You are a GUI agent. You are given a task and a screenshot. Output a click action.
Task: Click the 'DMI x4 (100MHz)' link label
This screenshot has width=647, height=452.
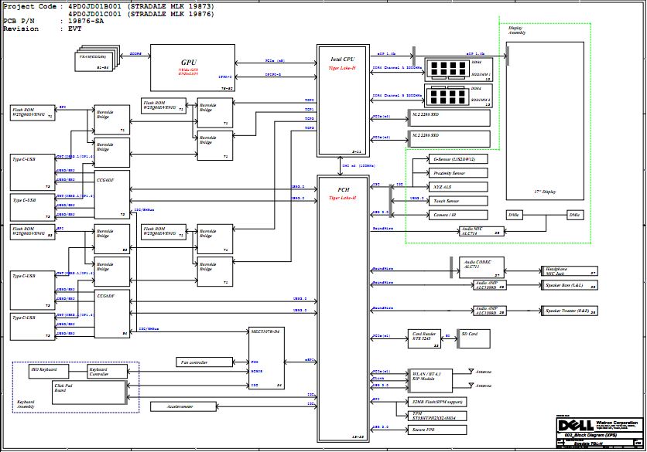click(359, 165)
